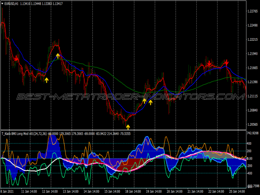This screenshot has width=260, height=195.
Task: Select the red sell arrow near the 8 Jan drop
Action: (16, 58)
